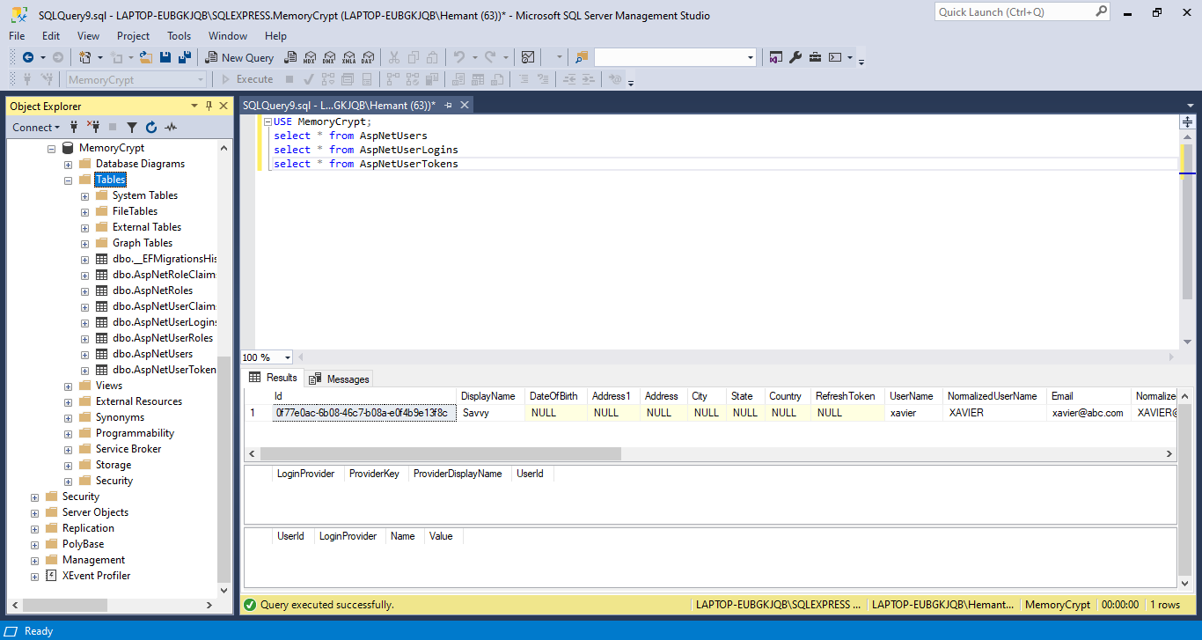This screenshot has height=640, width=1202.
Task: Collapse the MemoryCrypt database node
Action: point(51,148)
